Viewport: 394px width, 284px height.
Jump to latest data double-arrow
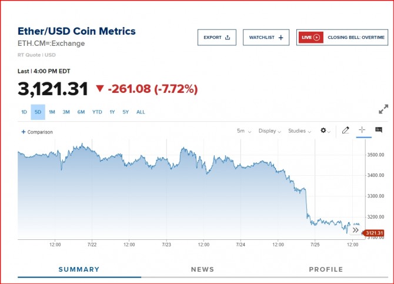(355, 230)
